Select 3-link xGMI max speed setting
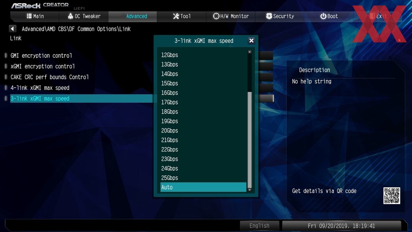 click(x=81, y=99)
